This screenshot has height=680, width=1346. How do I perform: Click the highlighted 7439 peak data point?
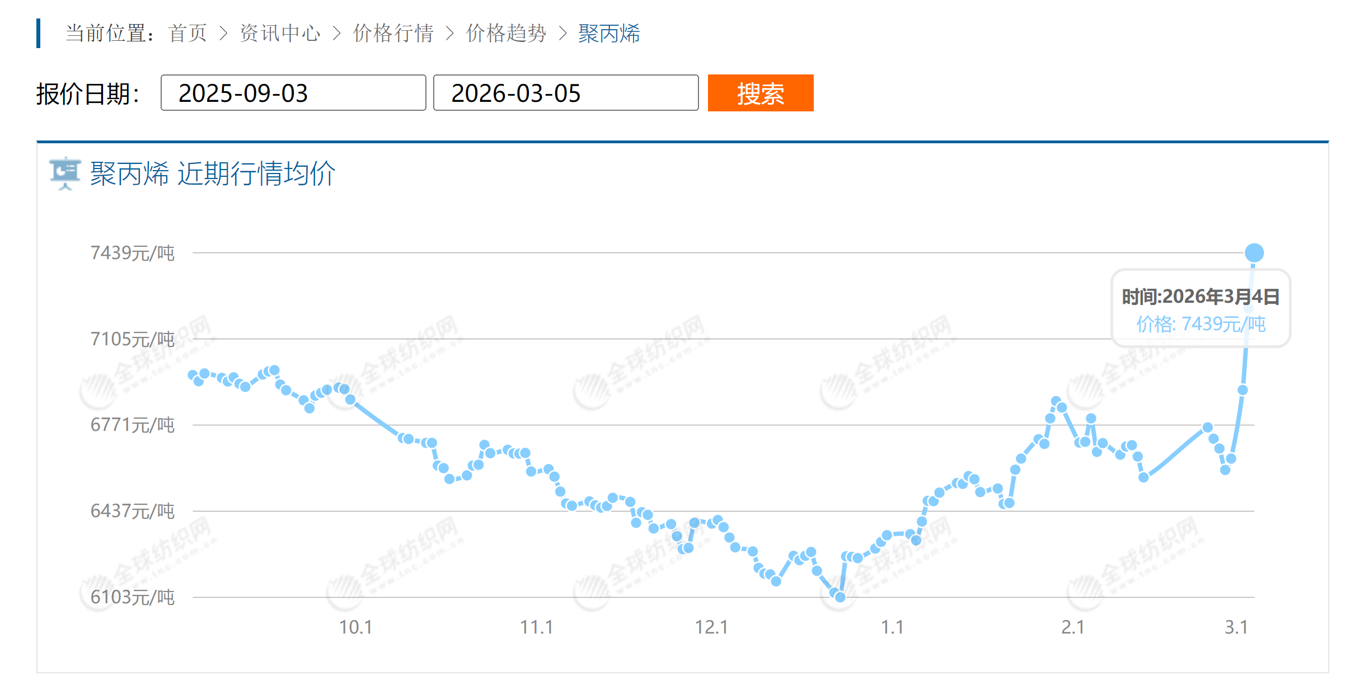point(1254,253)
